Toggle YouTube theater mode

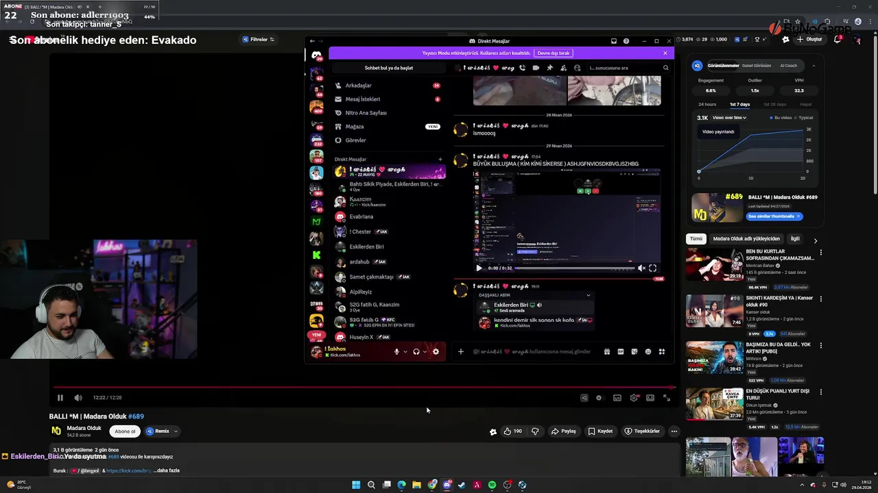650,398
